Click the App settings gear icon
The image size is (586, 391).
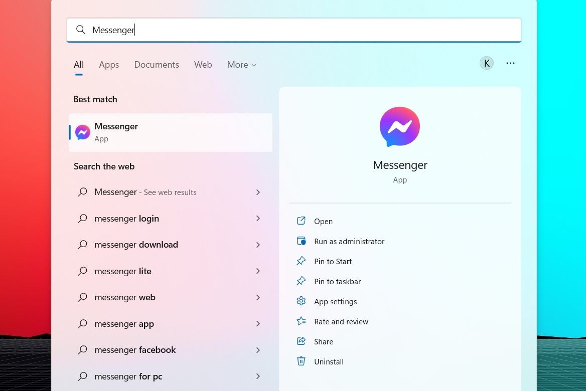pyautogui.click(x=301, y=301)
